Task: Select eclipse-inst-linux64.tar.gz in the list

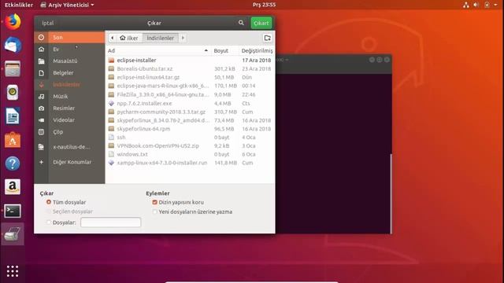Action: click(190, 77)
